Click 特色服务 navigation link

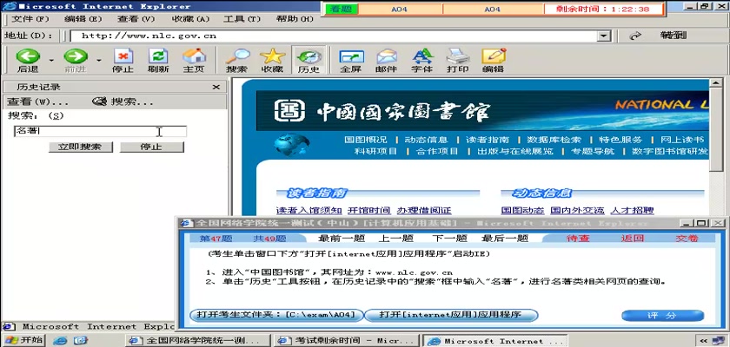[x=620, y=140]
